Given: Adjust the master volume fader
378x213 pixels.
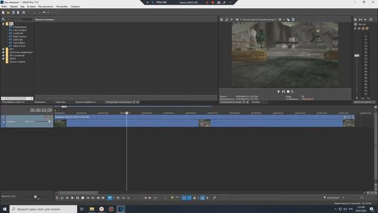Looking at the screenshot, I should coord(357,56).
